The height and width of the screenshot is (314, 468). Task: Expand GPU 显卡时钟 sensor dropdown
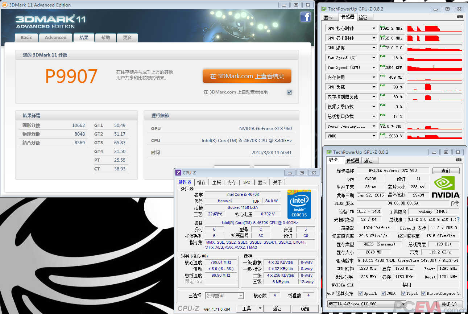(x=374, y=38)
